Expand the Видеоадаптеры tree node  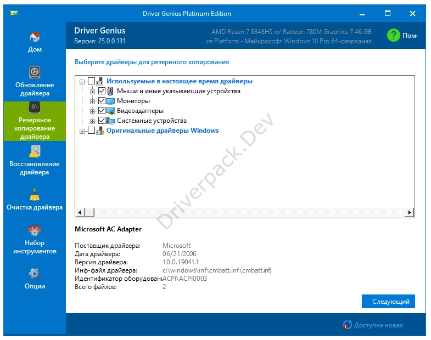pos(92,111)
